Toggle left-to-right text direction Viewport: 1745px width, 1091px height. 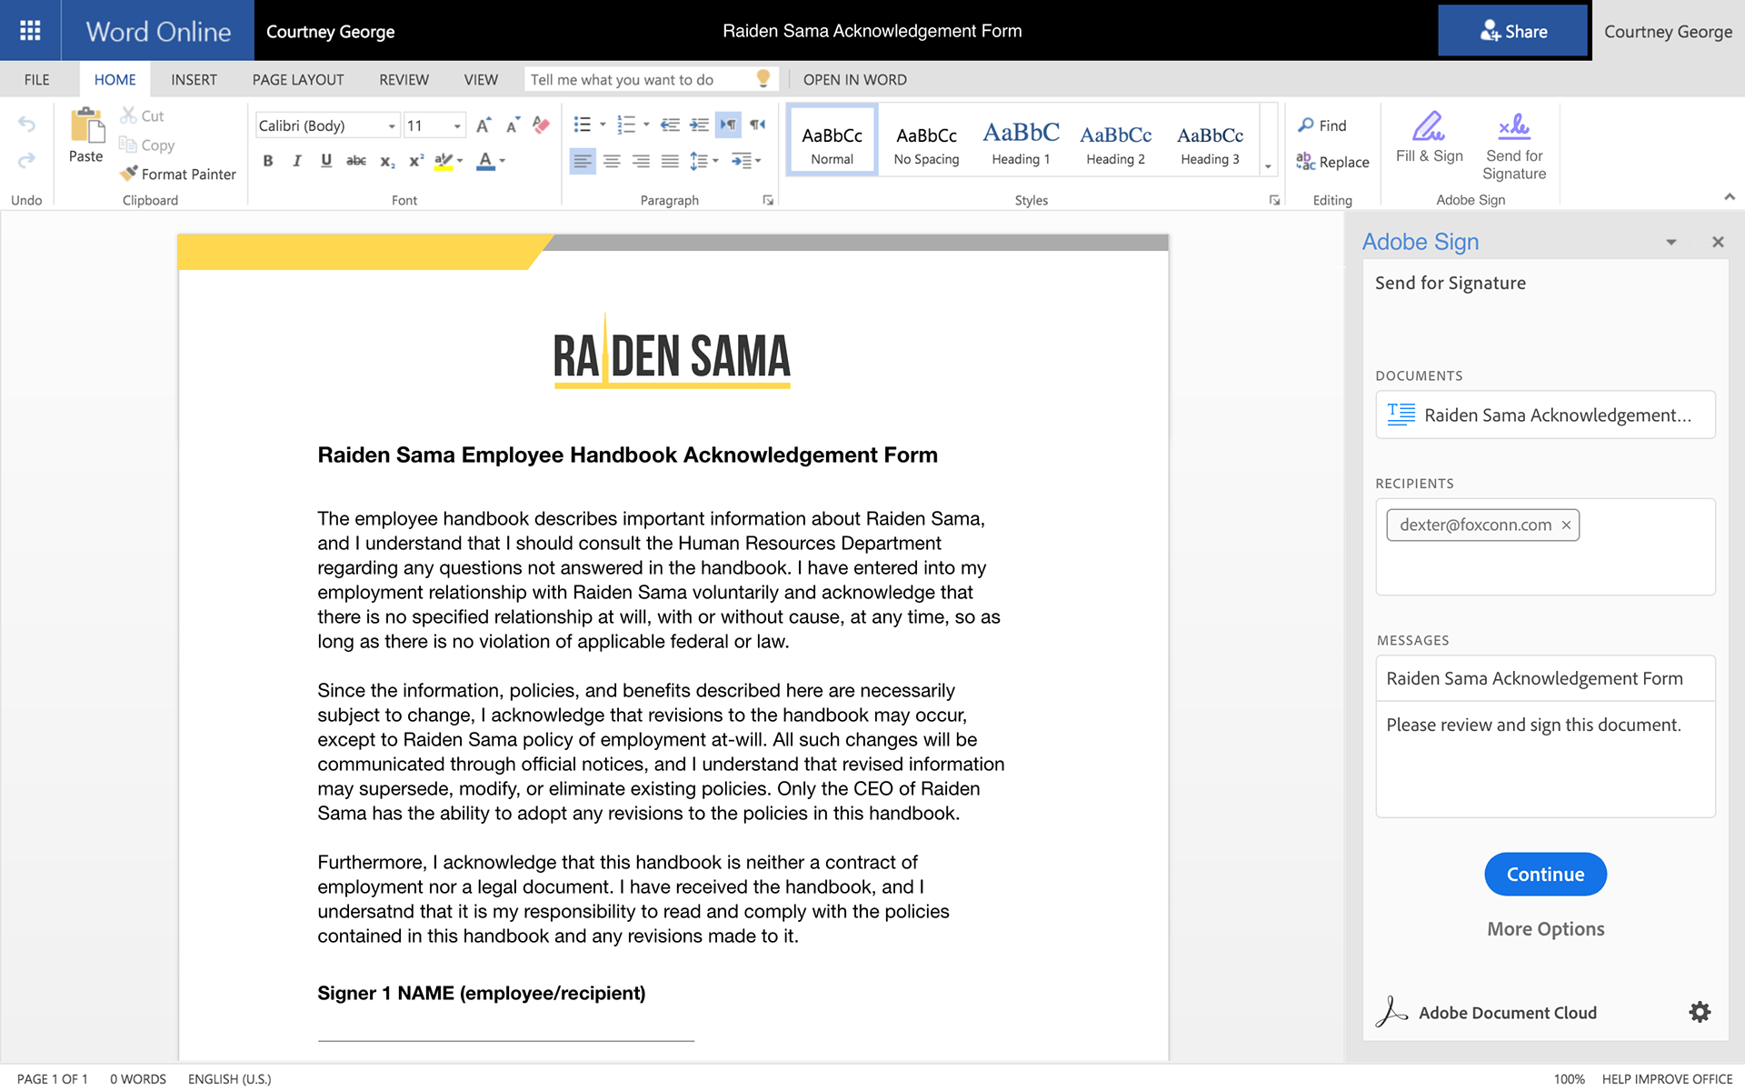[x=728, y=125]
